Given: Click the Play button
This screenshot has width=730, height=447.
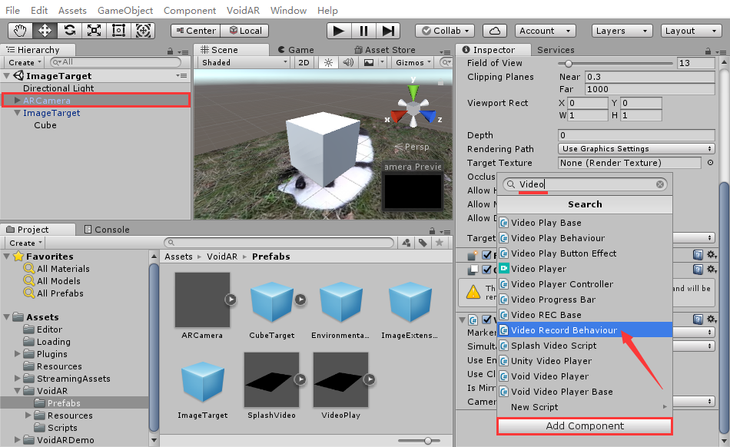Looking at the screenshot, I should coord(339,31).
